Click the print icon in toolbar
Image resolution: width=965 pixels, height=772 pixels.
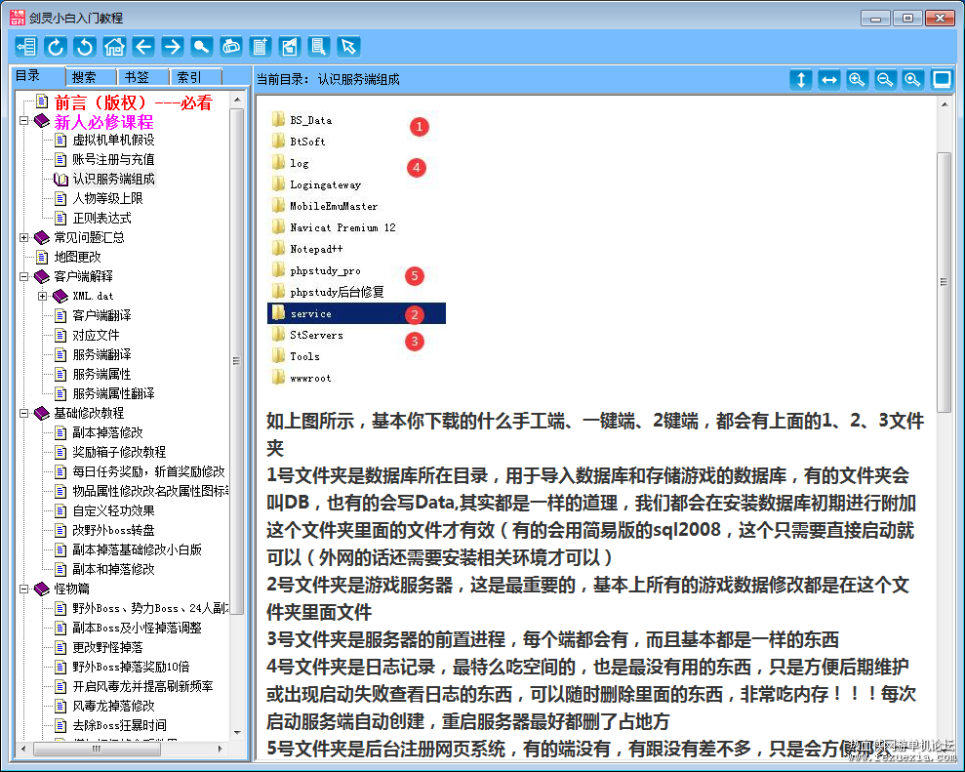231,47
